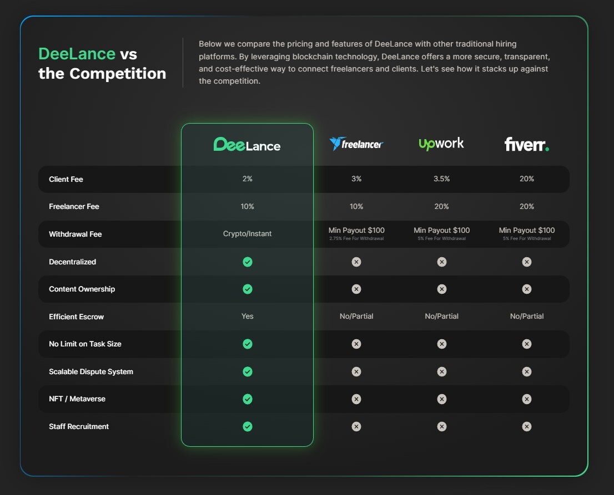This screenshot has height=495, width=614.
Task: Click DeeLance checkmark in Staff Recruitment row
Action: (248, 427)
